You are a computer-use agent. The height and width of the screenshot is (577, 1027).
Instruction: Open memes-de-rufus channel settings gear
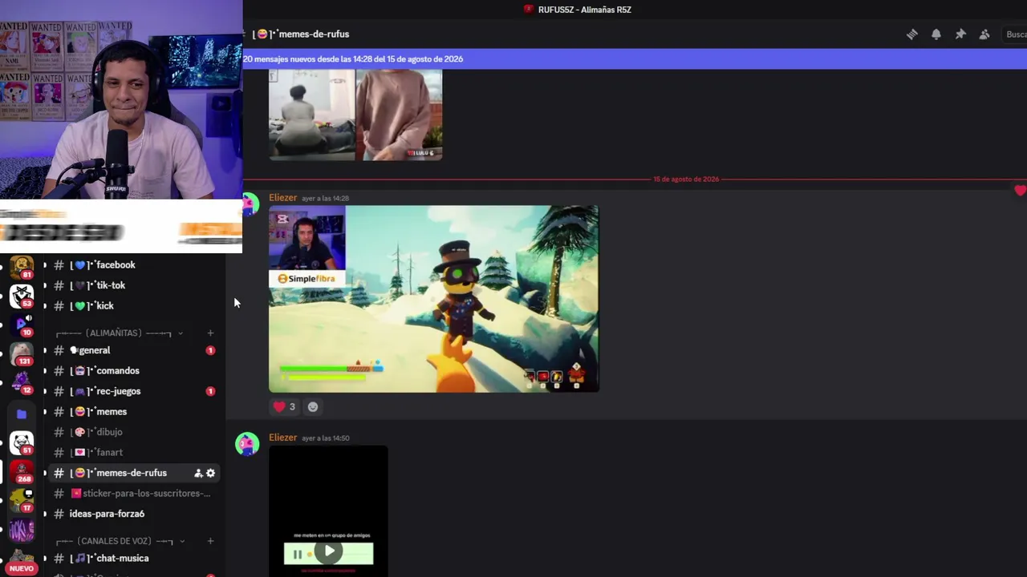point(211,474)
